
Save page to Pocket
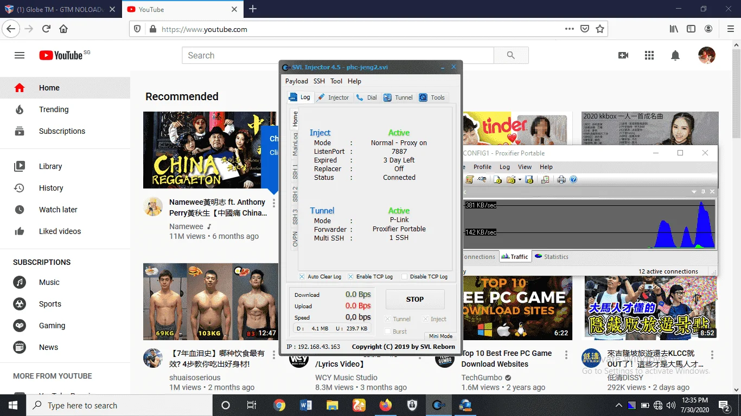tap(585, 29)
